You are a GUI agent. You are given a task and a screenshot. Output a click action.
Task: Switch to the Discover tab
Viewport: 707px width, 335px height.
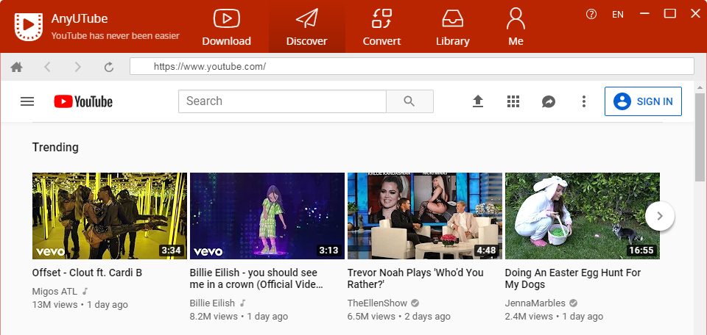click(x=307, y=27)
